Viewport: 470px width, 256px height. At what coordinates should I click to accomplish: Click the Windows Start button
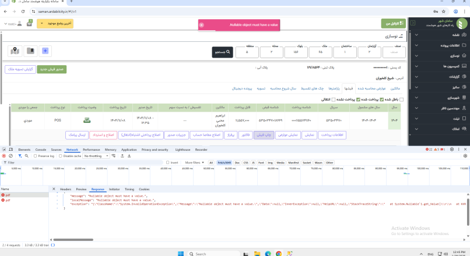pyautogui.click(x=181, y=254)
